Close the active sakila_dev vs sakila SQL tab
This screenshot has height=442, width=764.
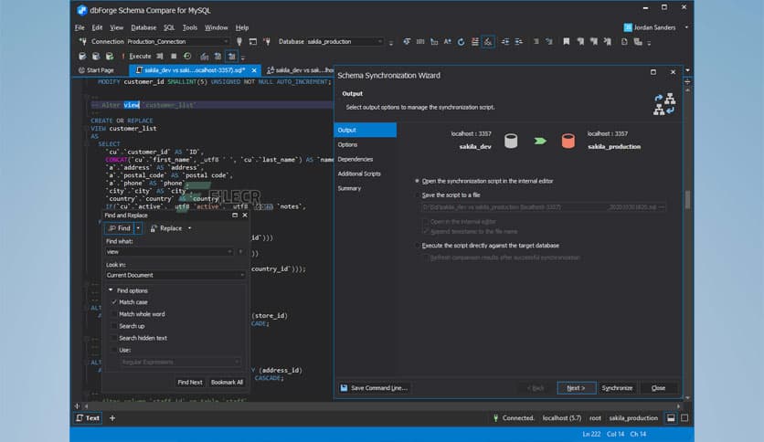pos(254,70)
